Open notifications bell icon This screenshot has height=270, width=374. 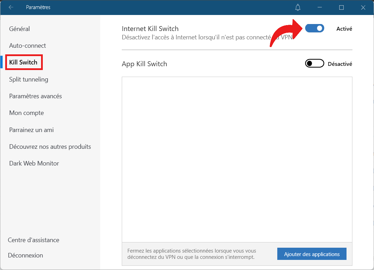click(298, 7)
